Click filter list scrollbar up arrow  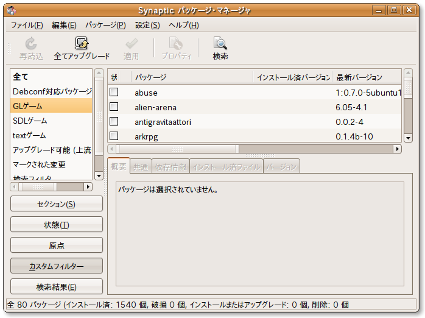(99, 72)
